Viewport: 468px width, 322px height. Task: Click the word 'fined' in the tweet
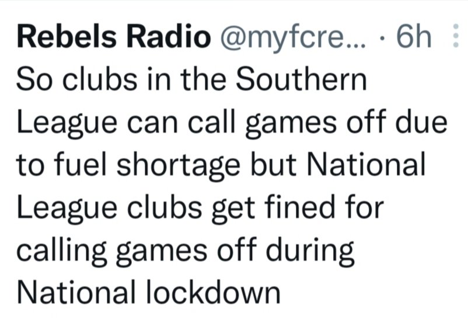coord(300,207)
